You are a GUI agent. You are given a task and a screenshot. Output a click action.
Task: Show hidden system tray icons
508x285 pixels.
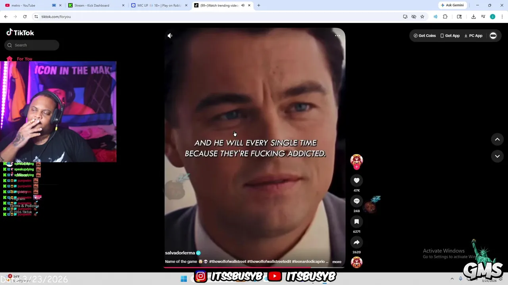coord(452,279)
